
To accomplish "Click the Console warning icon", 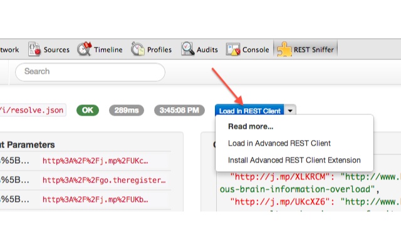I will [x=232, y=49].
